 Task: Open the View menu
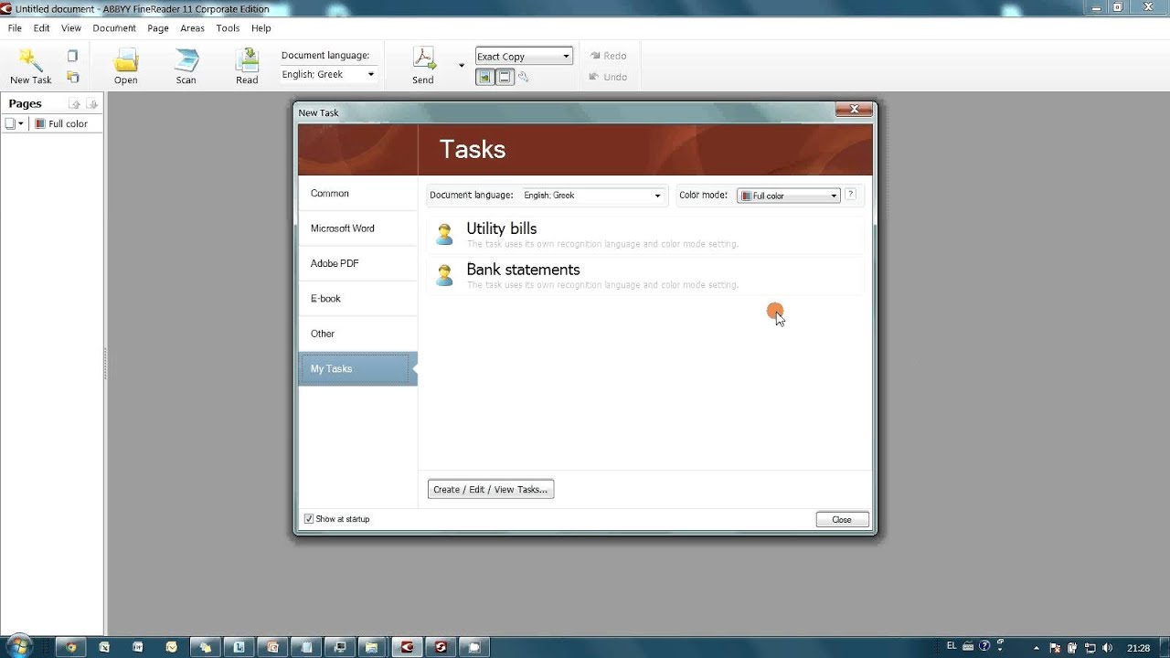[71, 28]
